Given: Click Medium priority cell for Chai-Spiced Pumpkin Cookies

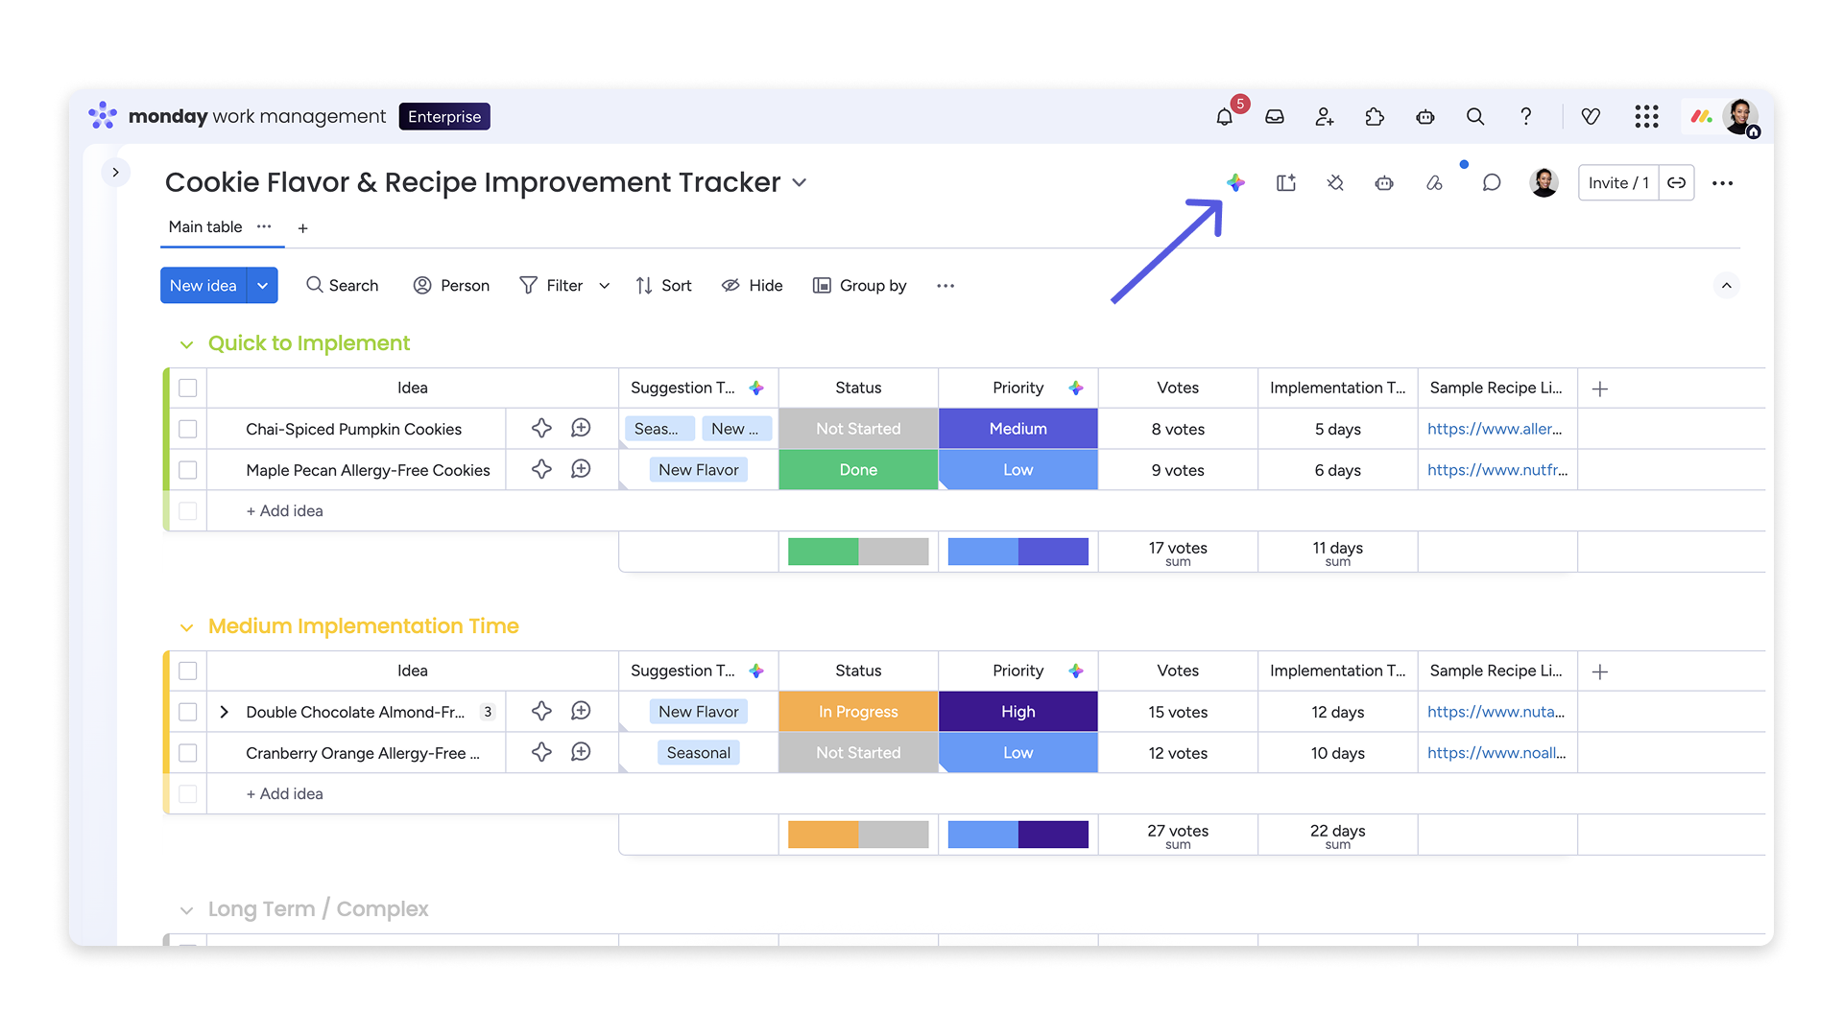Looking at the screenshot, I should (x=1017, y=429).
